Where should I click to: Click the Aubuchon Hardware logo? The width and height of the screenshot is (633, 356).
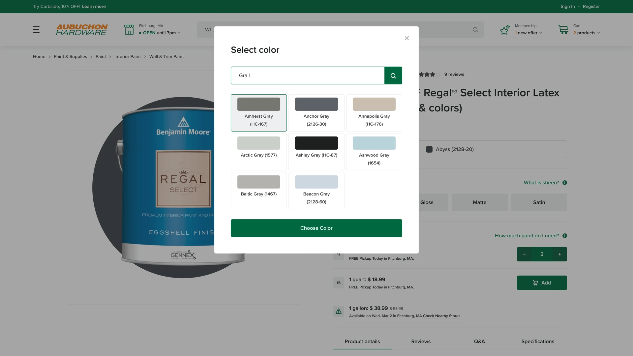click(x=82, y=30)
